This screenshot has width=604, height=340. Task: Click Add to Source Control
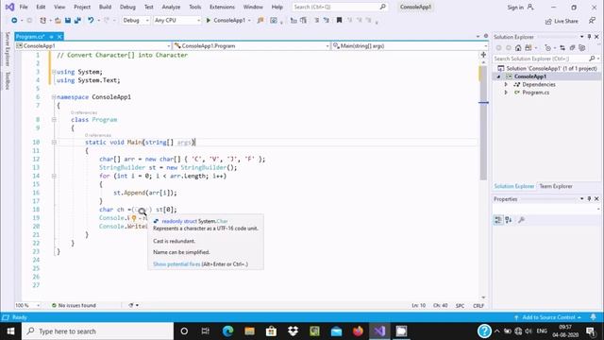pyautogui.click(x=548, y=317)
